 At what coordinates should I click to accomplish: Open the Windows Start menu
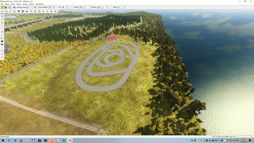pos(3,140)
